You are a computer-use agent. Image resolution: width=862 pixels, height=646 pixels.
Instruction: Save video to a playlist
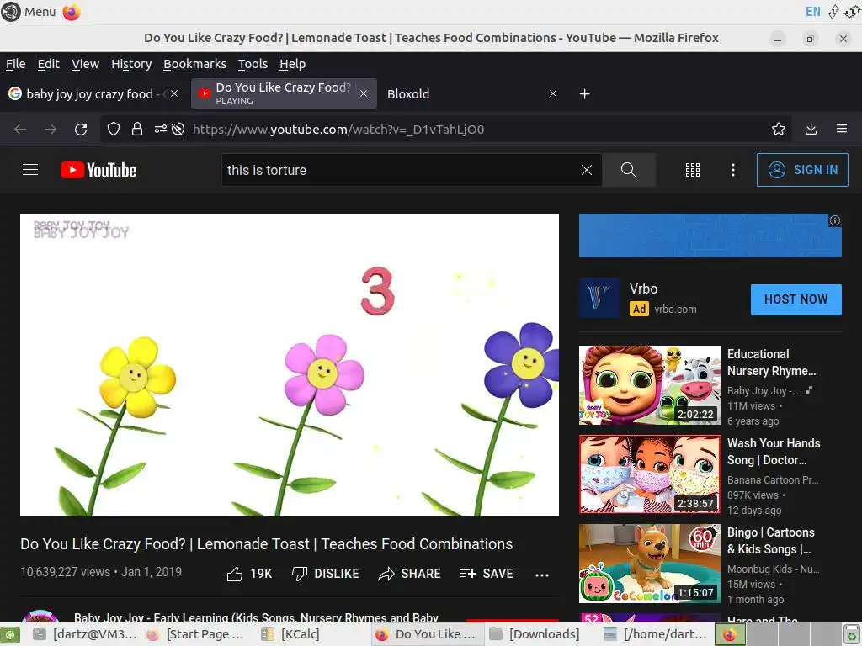[x=486, y=574]
